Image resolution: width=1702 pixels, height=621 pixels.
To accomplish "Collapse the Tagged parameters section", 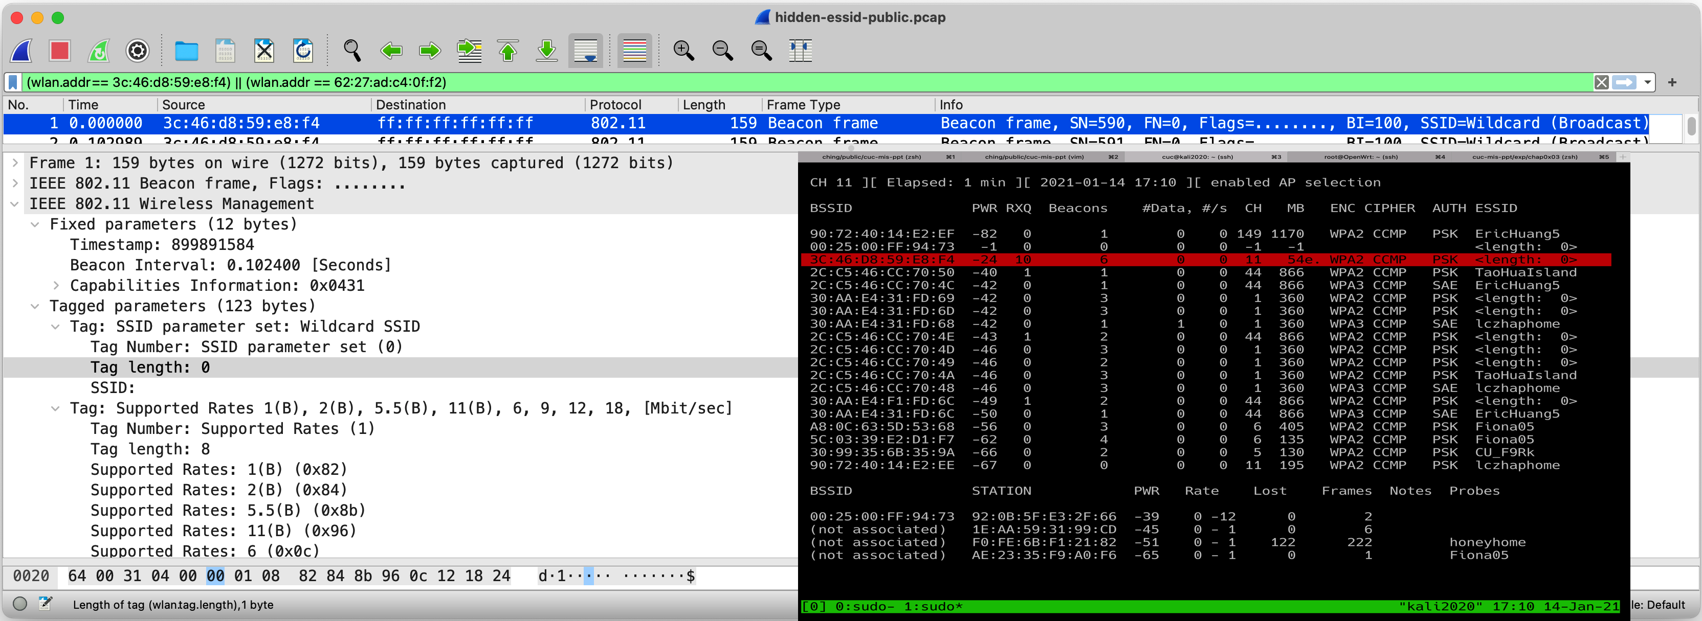I will (x=35, y=306).
